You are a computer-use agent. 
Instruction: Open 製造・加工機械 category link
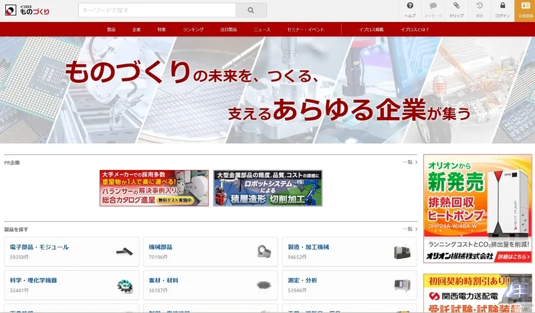point(308,247)
